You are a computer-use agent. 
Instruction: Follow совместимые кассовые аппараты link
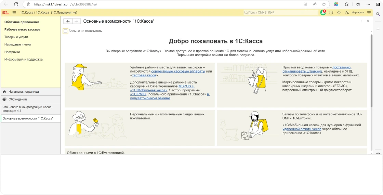(x=178, y=71)
